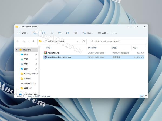The width and height of the screenshot is (162, 121).
Task: Switch to details view icon
Action: point(142,97)
